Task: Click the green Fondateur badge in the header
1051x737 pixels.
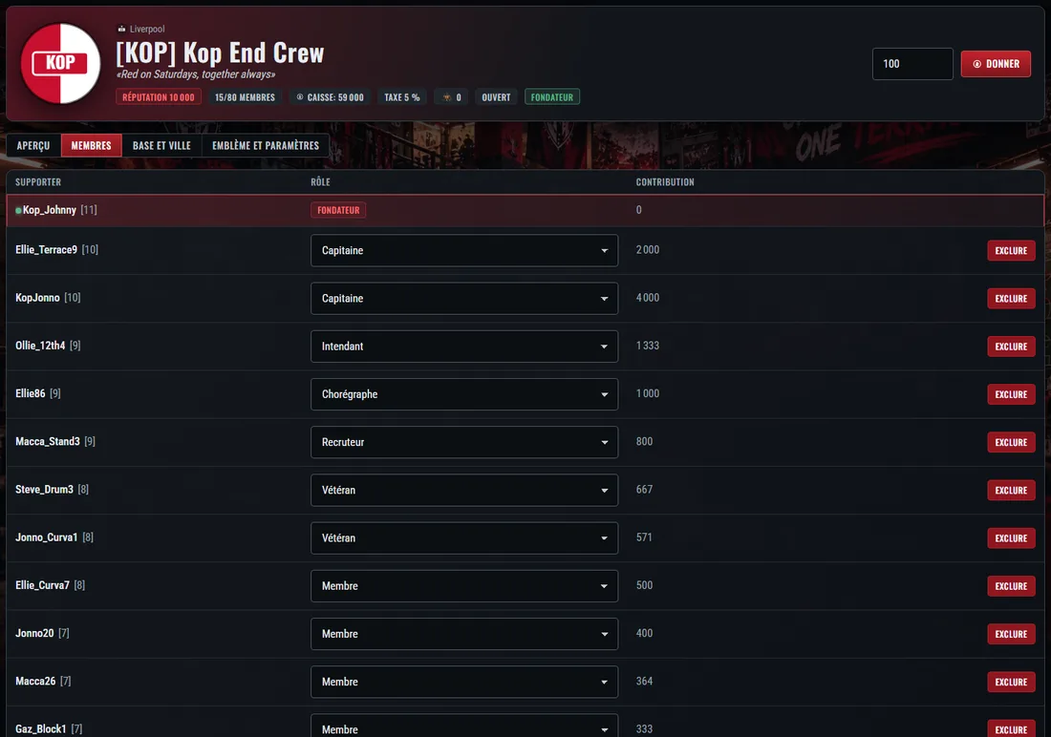Action: click(551, 97)
